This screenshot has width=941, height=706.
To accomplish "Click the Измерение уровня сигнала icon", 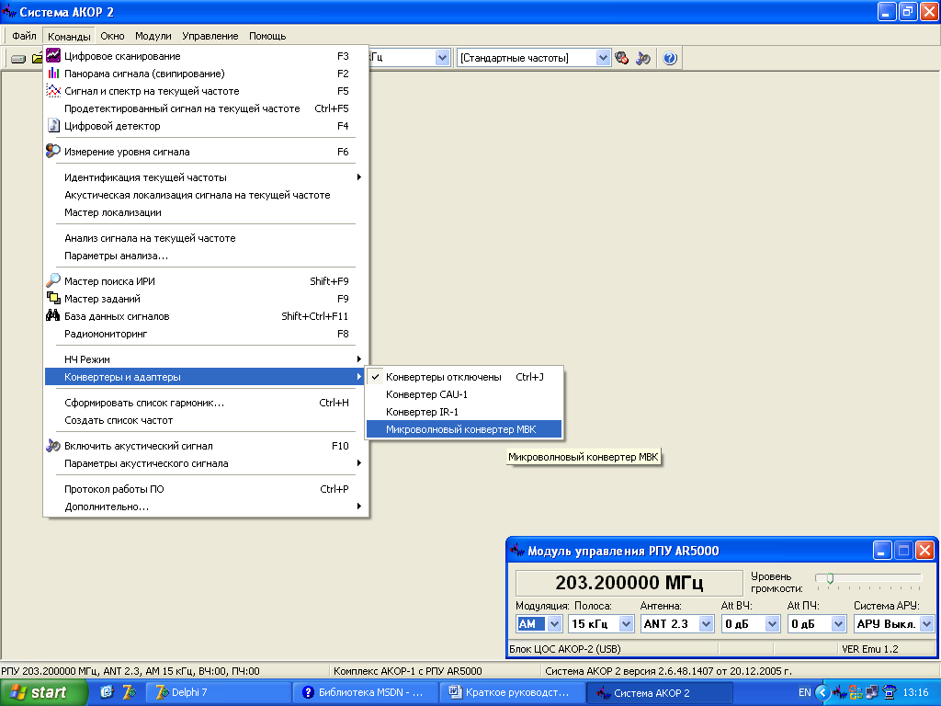I will point(53,152).
